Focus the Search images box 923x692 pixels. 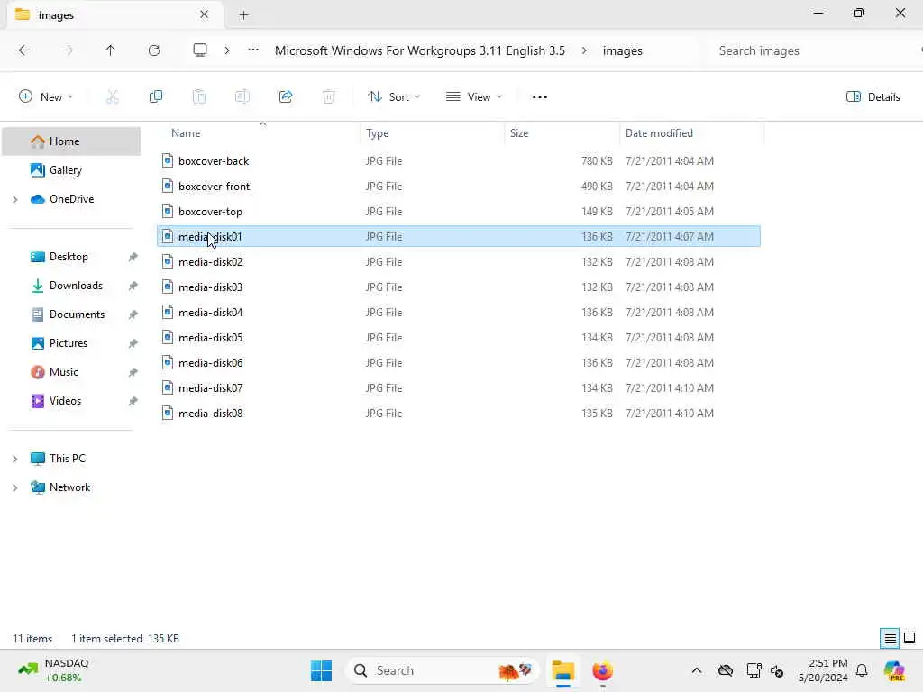click(x=812, y=50)
